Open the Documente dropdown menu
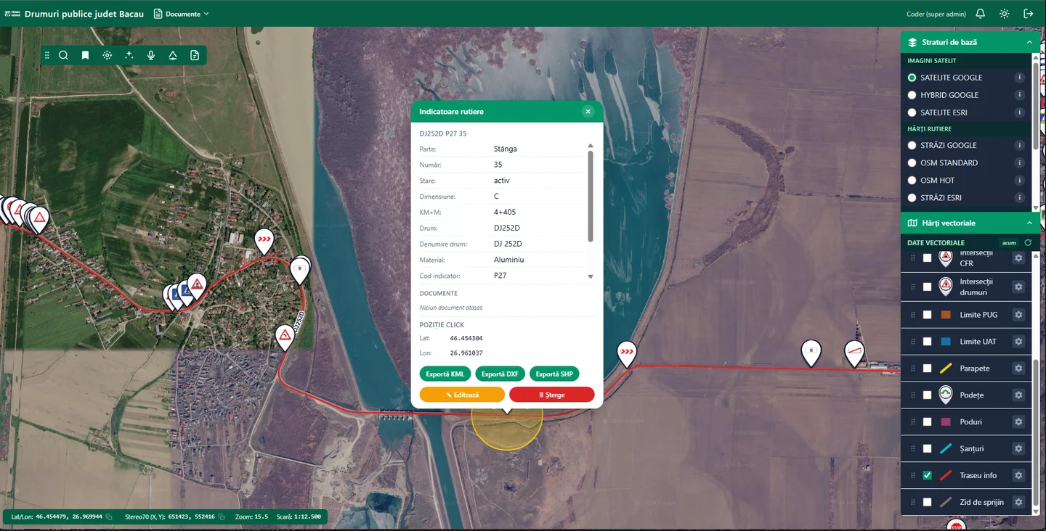 pos(182,14)
